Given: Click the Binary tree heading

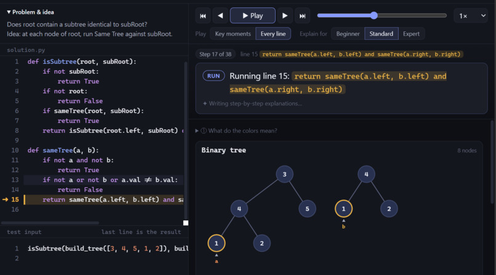Looking at the screenshot, I should coord(223,150).
